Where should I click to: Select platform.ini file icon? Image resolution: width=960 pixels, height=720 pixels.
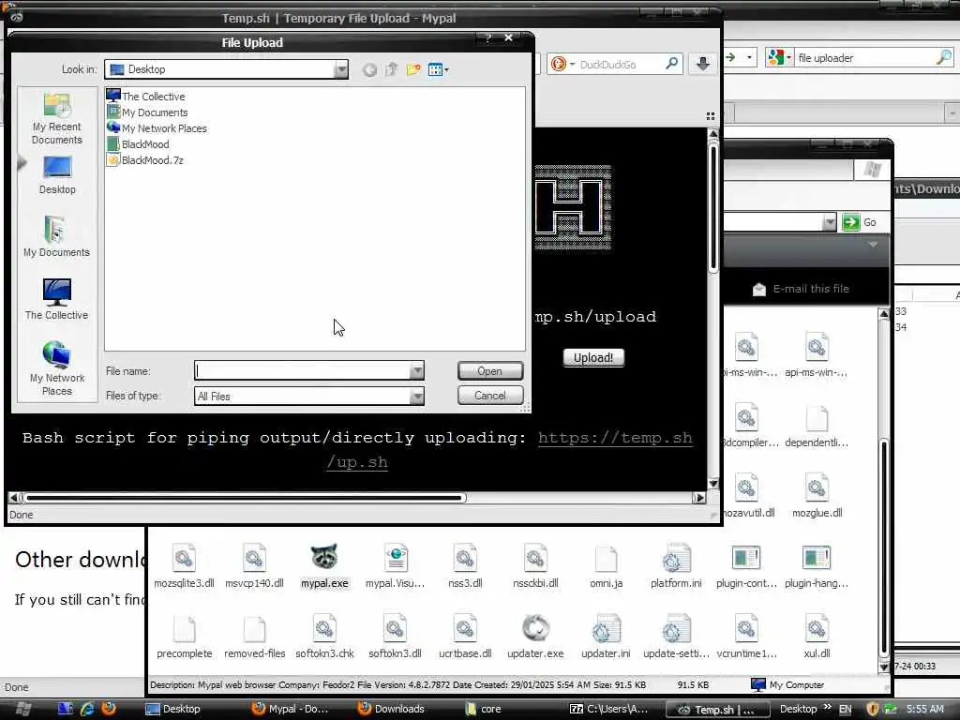(x=676, y=566)
